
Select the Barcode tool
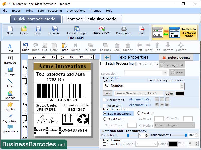10,59
